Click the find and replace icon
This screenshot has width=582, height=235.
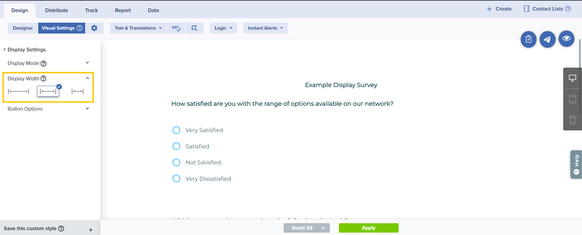194,28
